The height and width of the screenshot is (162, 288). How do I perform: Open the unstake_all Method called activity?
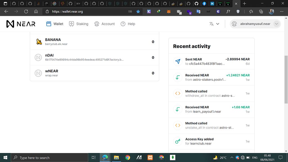(211, 125)
